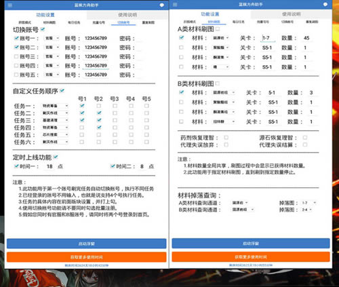This screenshot has width=339, height=287.
Task: Check 任务六 checkbox under 号5
Action: (146, 142)
